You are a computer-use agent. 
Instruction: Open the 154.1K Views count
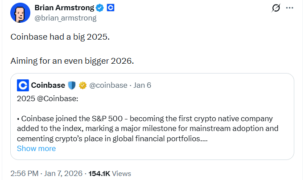(x=110, y=174)
